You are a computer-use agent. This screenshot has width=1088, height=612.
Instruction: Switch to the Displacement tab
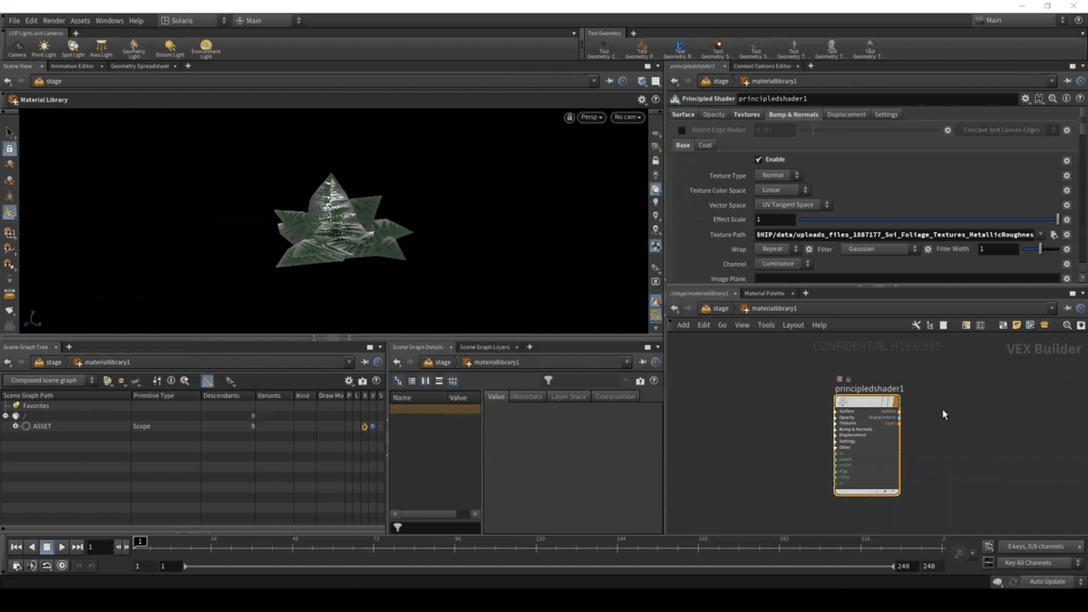coord(846,114)
